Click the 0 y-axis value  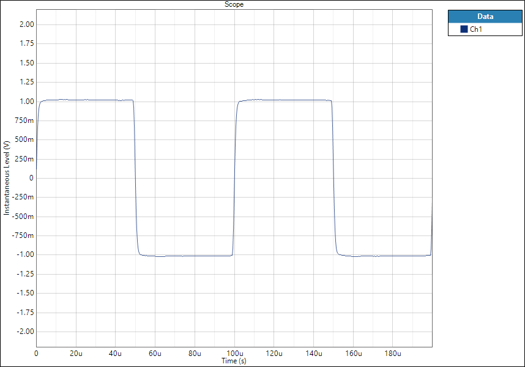pos(31,178)
